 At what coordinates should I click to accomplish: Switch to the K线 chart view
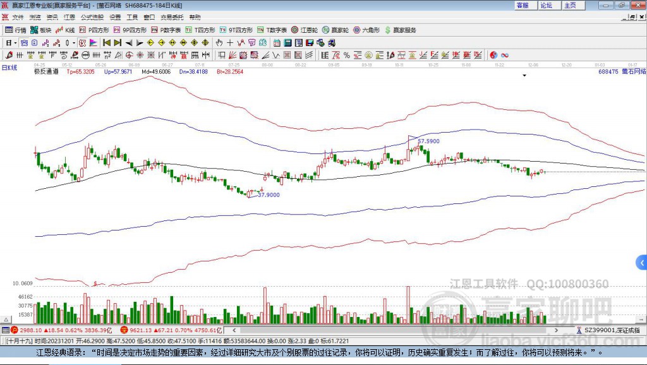click(x=65, y=30)
